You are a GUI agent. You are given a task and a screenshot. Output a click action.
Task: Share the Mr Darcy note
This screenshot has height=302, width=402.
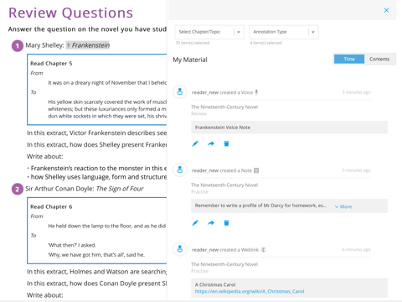(211, 223)
